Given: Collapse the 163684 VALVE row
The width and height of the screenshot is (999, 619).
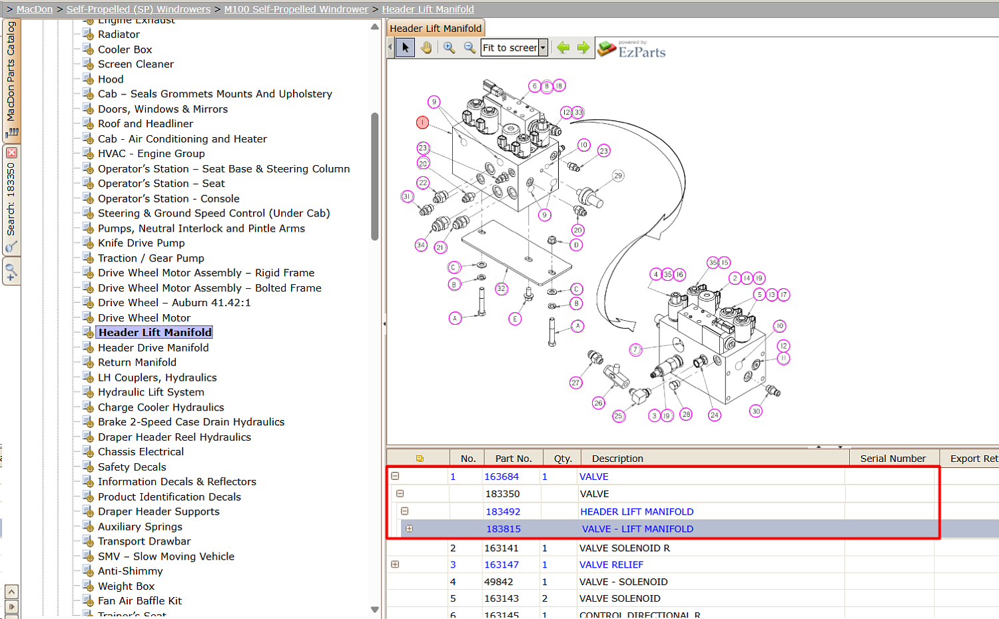Looking at the screenshot, I should (395, 476).
